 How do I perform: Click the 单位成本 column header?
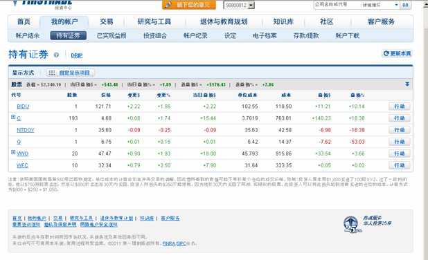point(247,95)
